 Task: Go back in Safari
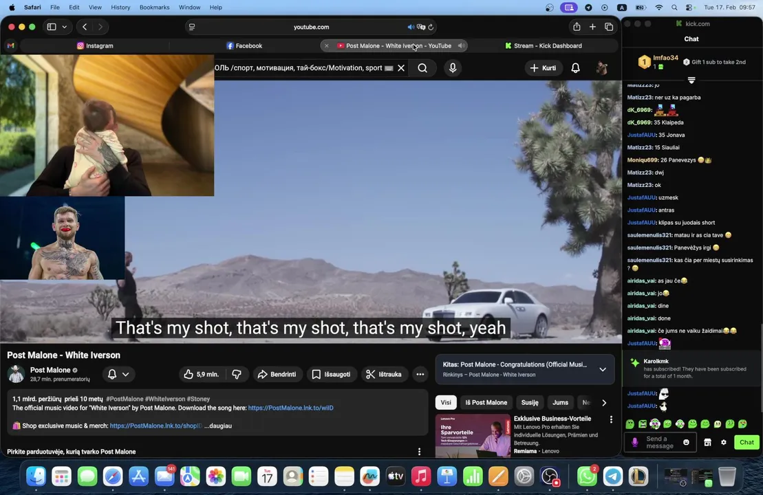[85, 27]
